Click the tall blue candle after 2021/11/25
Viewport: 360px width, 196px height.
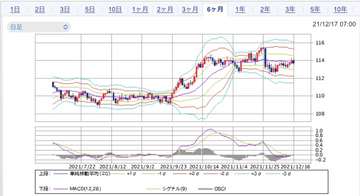(x=265, y=57)
